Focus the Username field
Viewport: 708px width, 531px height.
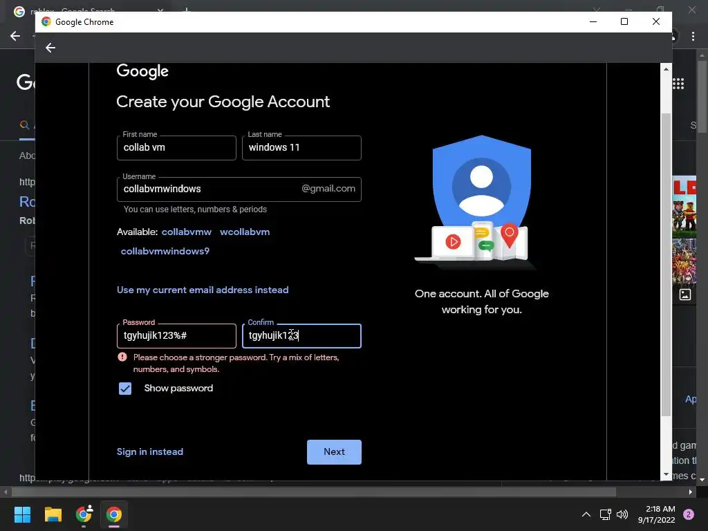(239, 189)
